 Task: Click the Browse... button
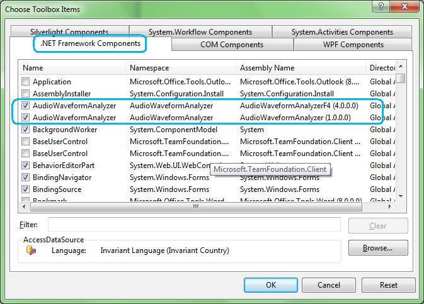pos(377,248)
